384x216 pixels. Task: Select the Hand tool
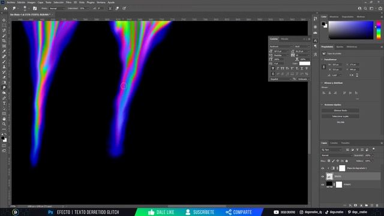click(x=4, y=119)
